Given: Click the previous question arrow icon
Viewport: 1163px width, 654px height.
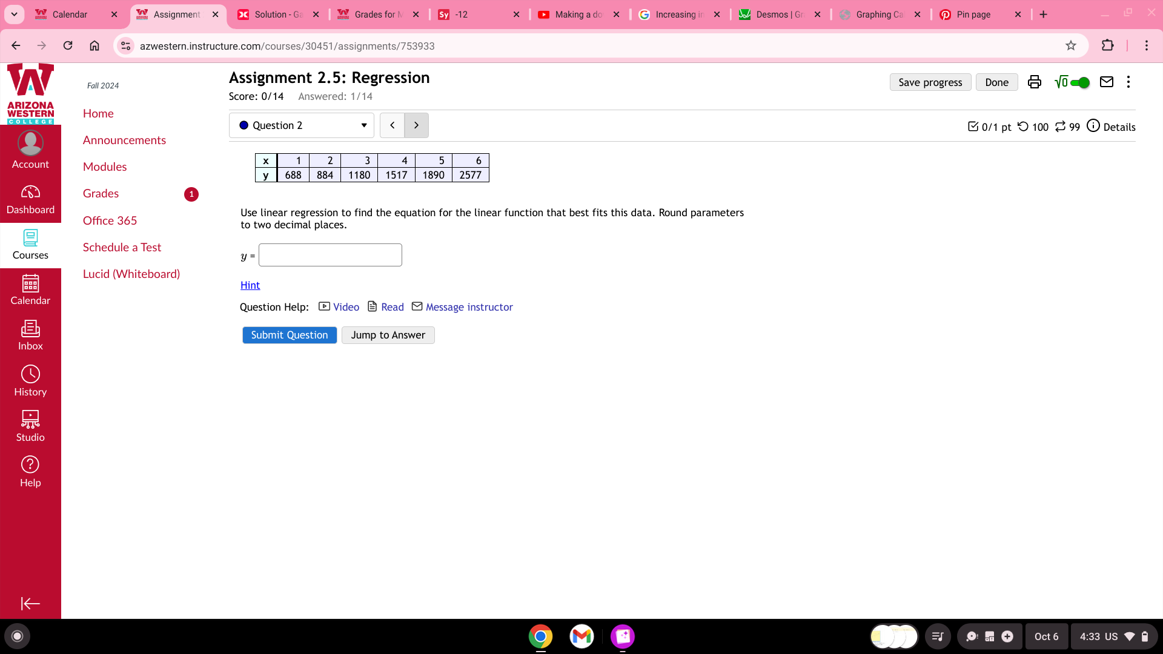Looking at the screenshot, I should click(x=392, y=125).
